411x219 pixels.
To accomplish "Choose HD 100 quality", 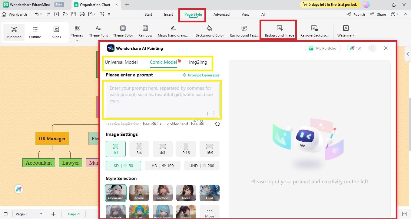I will coord(163,166).
